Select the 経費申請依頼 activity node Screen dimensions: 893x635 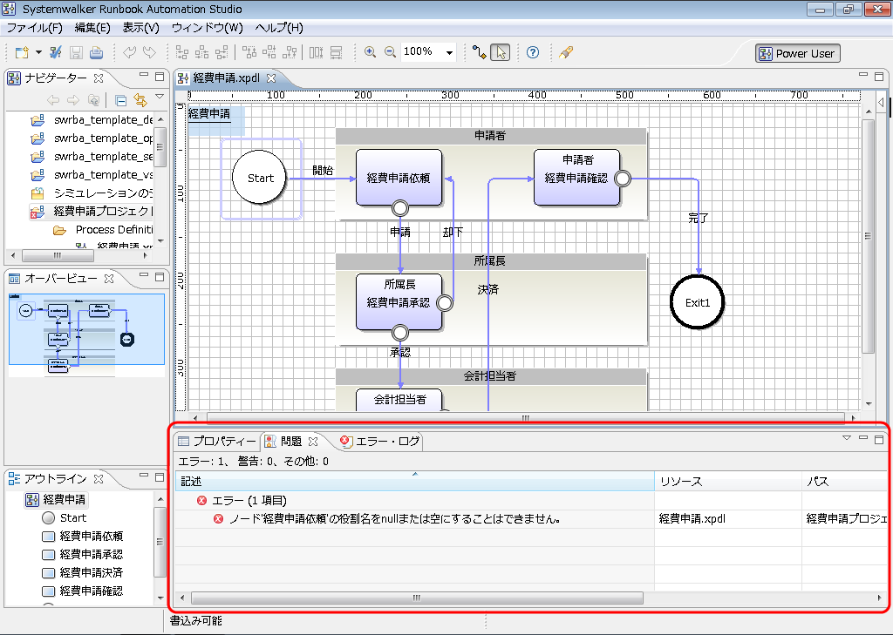pyautogui.click(x=399, y=178)
